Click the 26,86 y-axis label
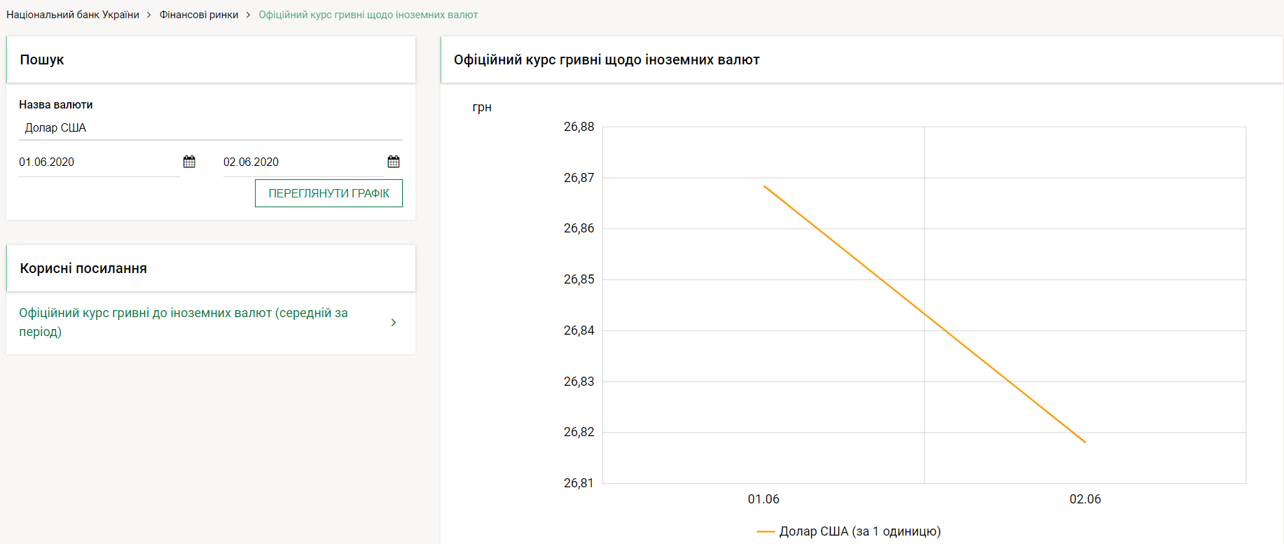 (x=579, y=228)
